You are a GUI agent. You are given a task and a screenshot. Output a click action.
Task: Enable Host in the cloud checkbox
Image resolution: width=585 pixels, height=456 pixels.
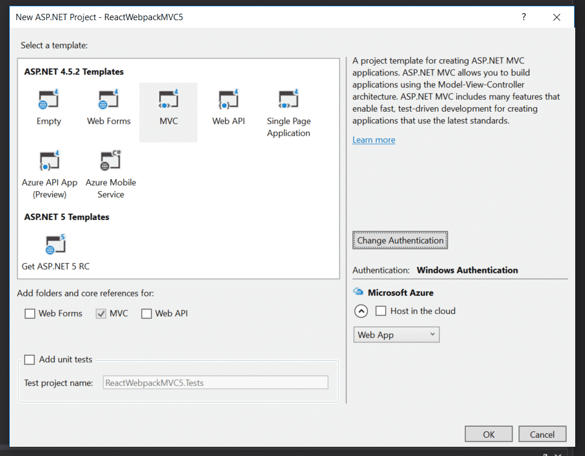(381, 311)
